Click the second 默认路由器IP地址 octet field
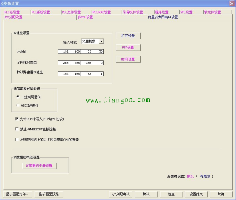Screen dimensions: 236x200 [75, 74]
